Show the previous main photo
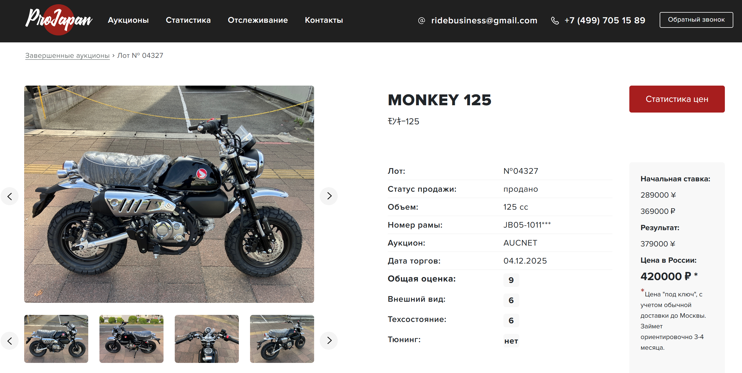Viewport: 742px width, 373px height. (10, 196)
